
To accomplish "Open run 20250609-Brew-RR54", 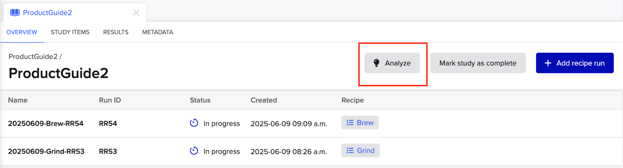I will (x=46, y=124).
